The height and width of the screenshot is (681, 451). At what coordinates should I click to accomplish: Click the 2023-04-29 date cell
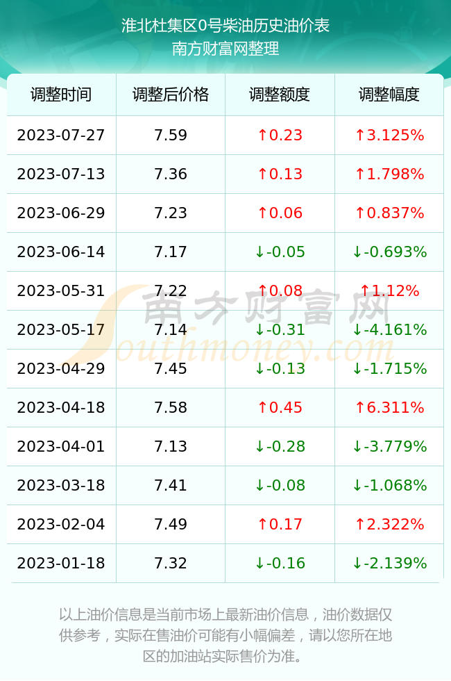point(61,369)
